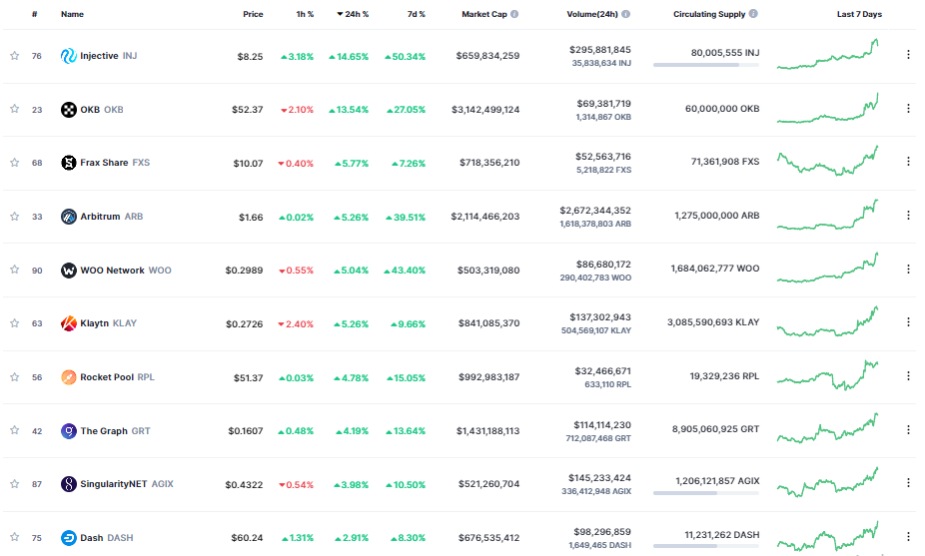Open The Graph GRT coin page
Screen dimensions: 925x556
pyautogui.click(x=104, y=431)
